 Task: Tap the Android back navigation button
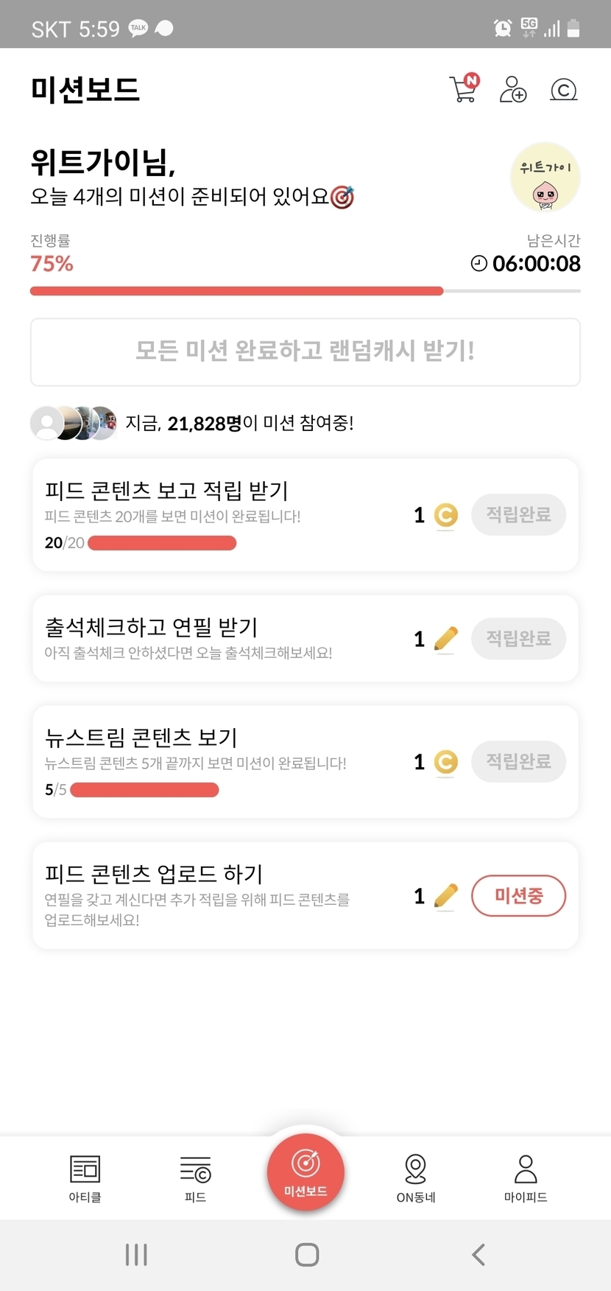click(x=478, y=1254)
